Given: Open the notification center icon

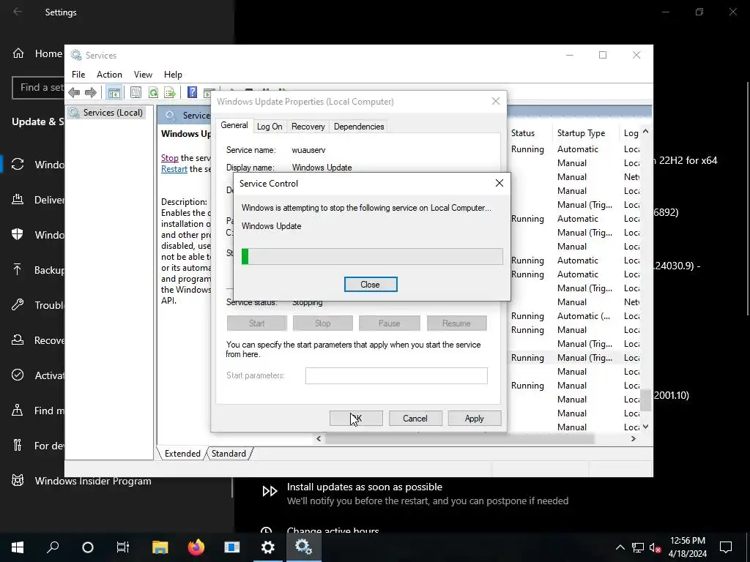Looking at the screenshot, I should pos(726,547).
